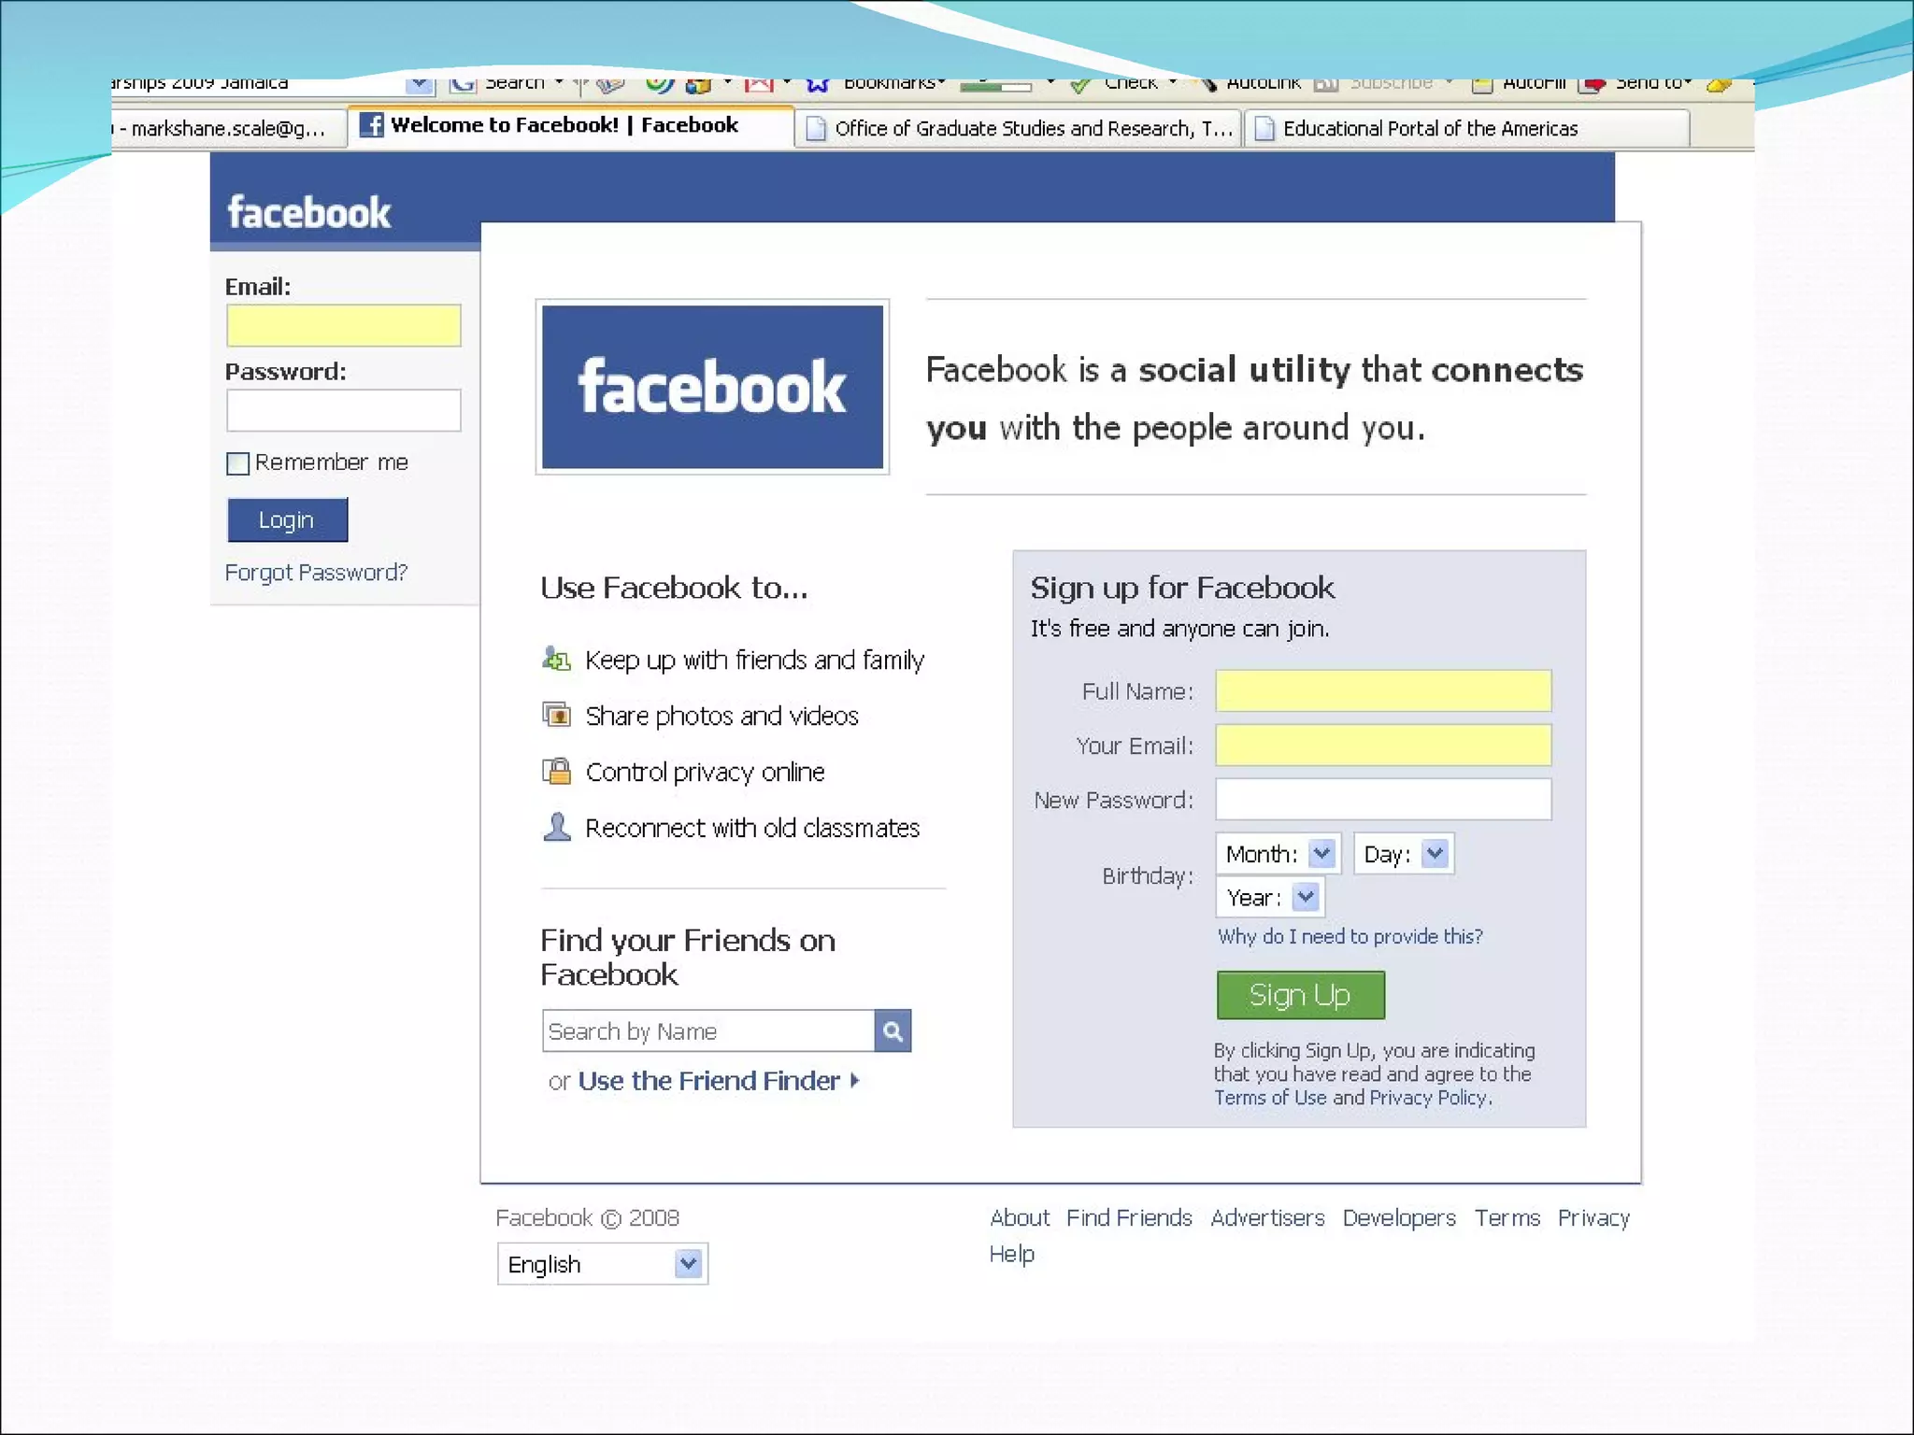Click the Friend search magnifier icon
This screenshot has height=1435, width=1914.
[893, 1031]
